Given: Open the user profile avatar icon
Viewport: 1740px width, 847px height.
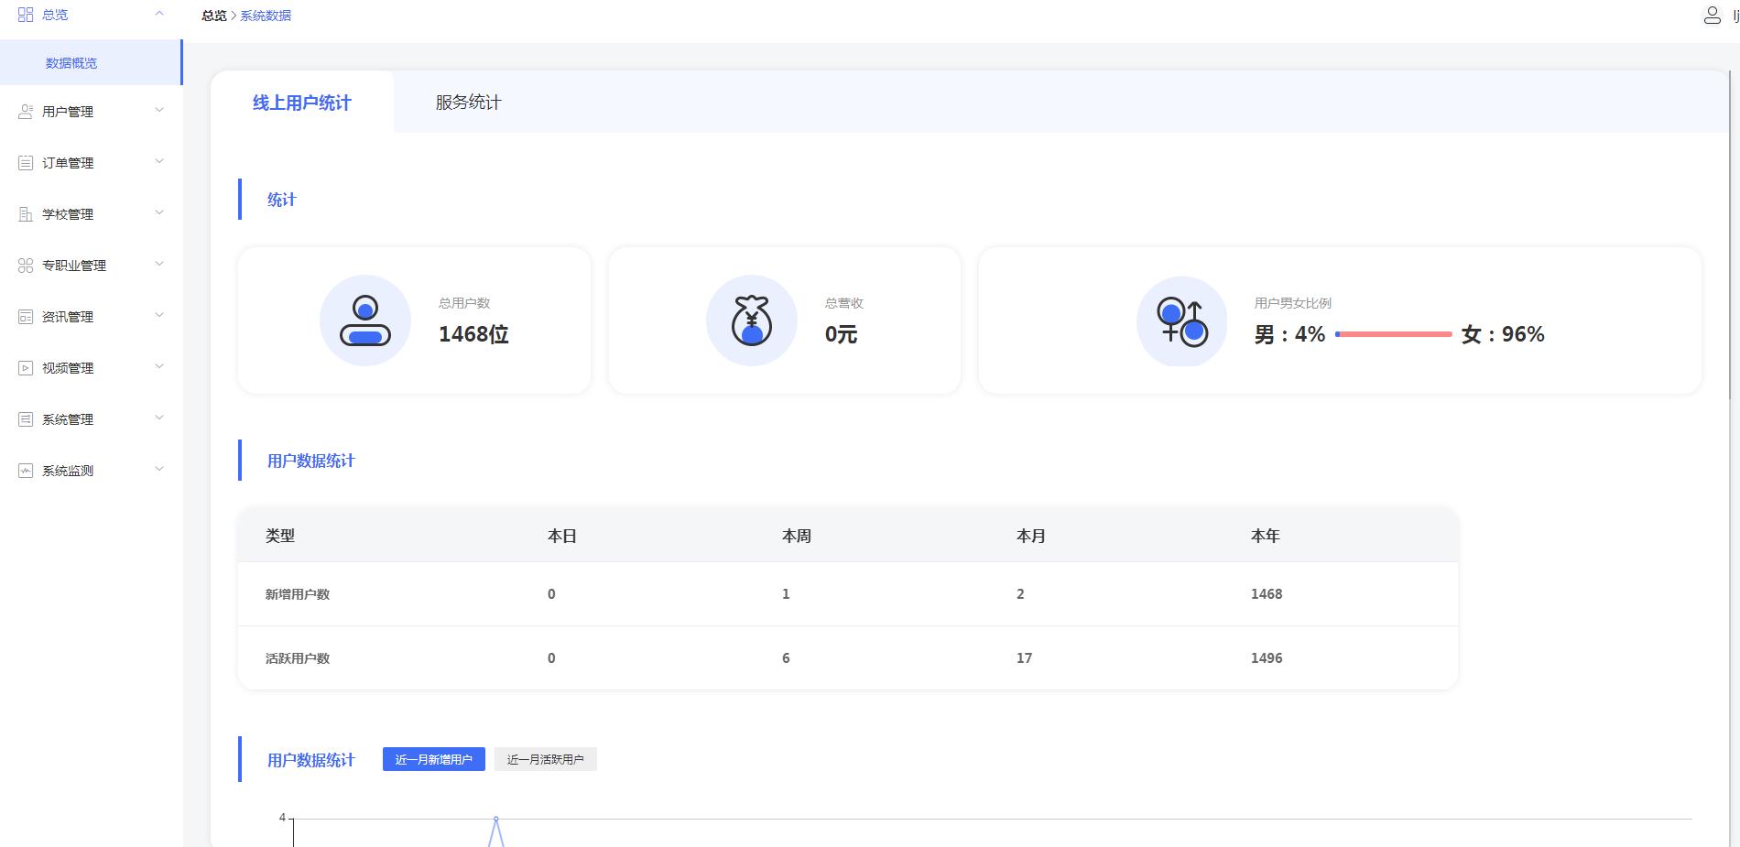Looking at the screenshot, I should click(1712, 15).
